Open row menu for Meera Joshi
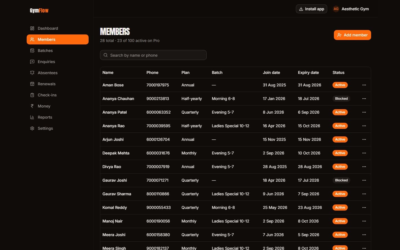The width and height of the screenshot is (400, 250). (x=364, y=235)
